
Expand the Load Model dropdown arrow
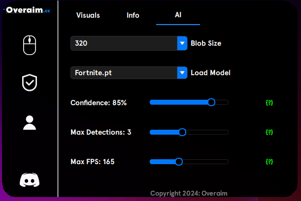pyautogui.click(x=182, y=73)
